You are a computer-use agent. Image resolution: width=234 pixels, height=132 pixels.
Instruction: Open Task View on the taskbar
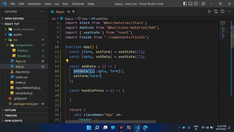(x=105, y=128)
